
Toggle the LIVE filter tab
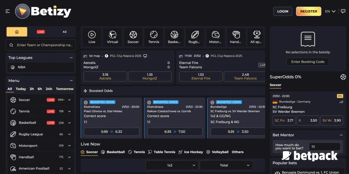(41, 32)
